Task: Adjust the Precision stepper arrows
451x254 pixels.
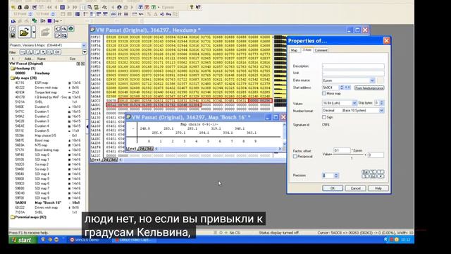Action: click(336, 176)
